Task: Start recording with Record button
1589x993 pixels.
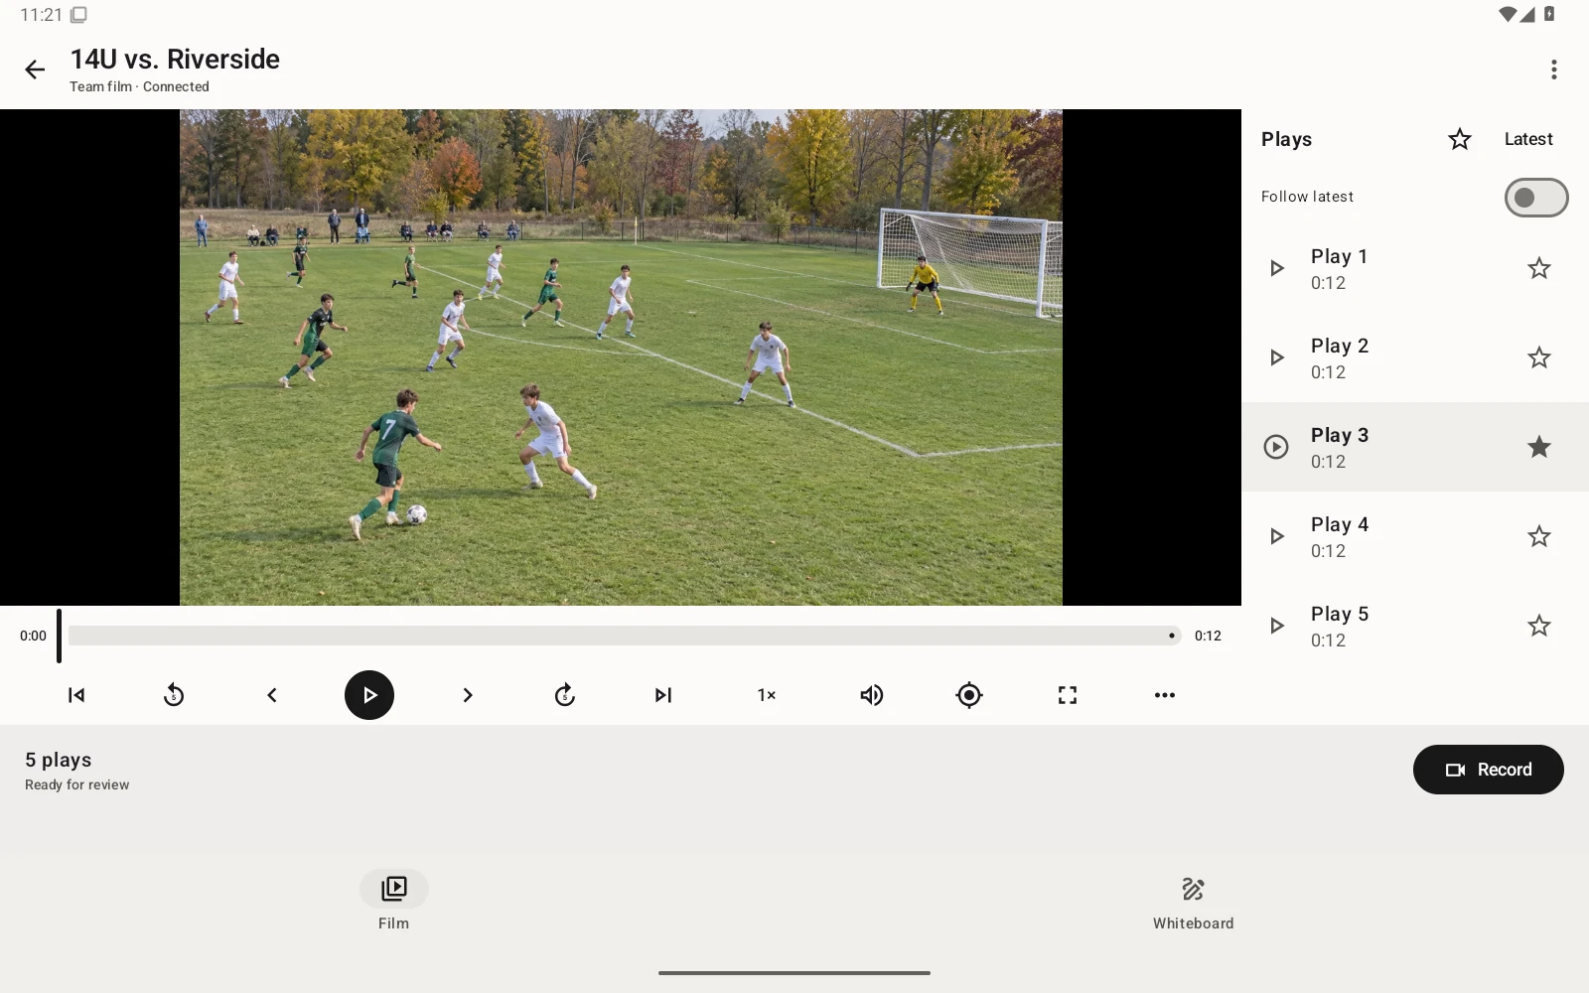Action: (1489, 770)
